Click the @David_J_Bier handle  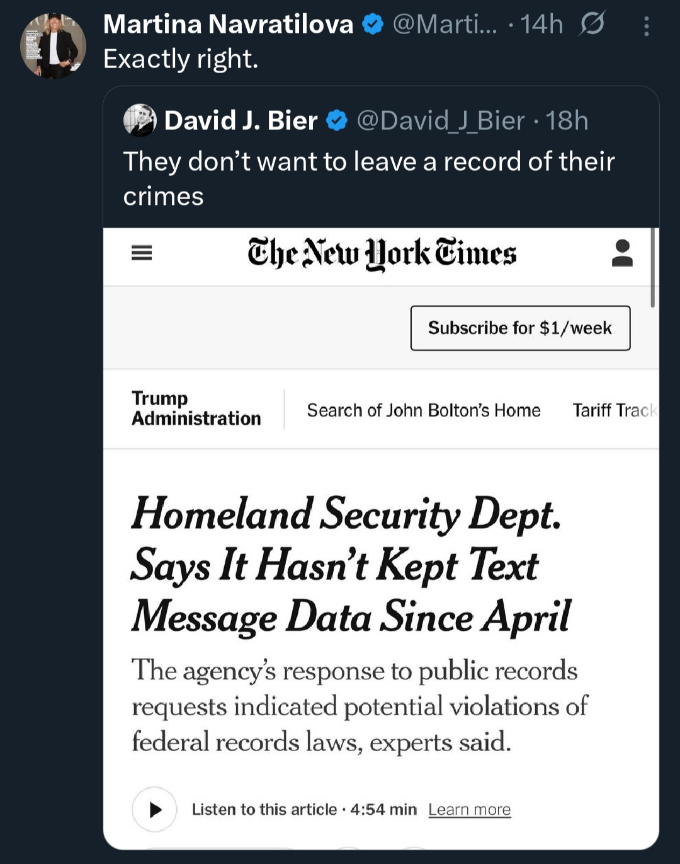(441, 120)
